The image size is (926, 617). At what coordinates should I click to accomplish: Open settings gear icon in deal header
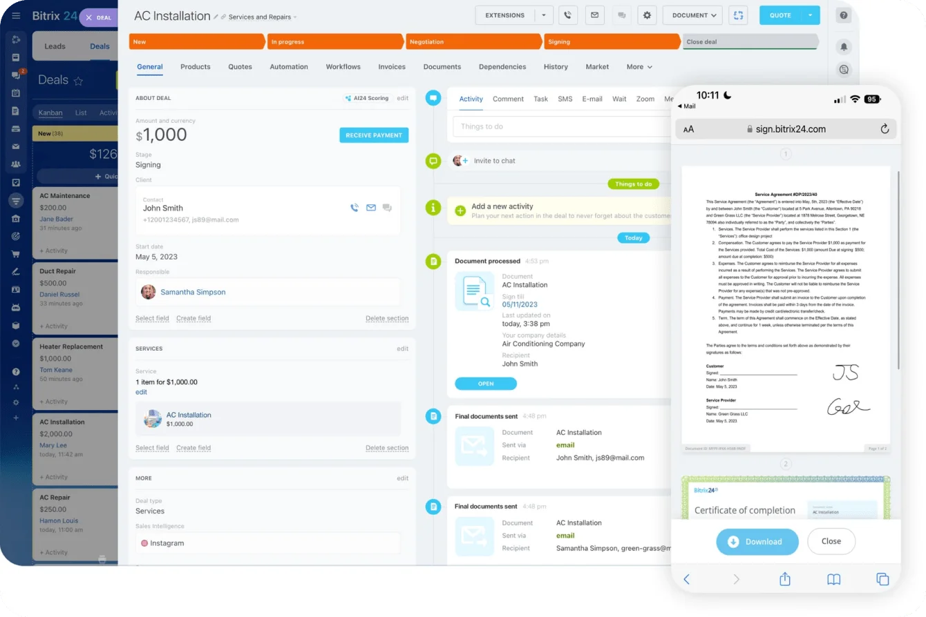pos(647,15)
